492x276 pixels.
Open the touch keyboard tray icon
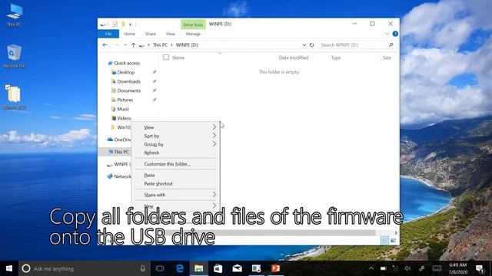point(437,268)
